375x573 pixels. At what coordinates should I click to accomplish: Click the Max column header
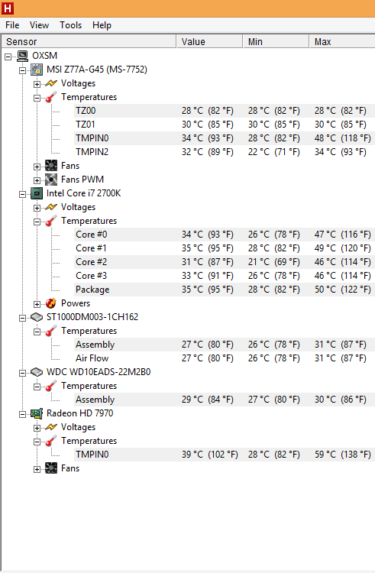tap(342, 42)
